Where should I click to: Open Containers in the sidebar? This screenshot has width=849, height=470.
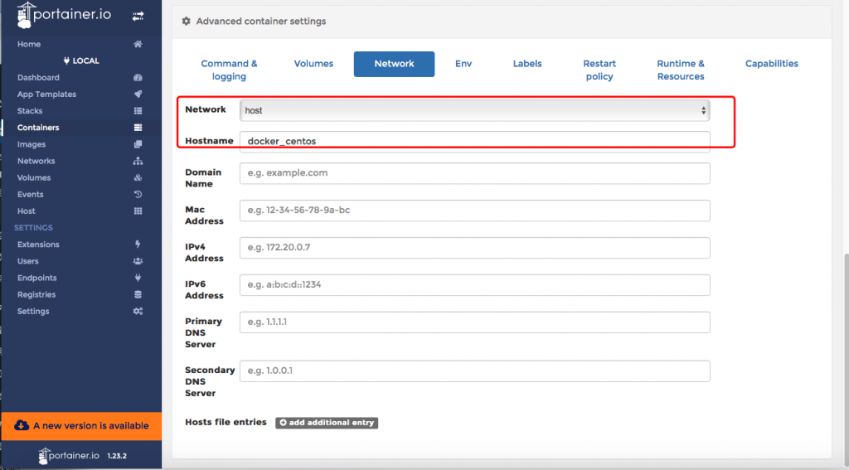pyautogui.click(x=38, y=128)
